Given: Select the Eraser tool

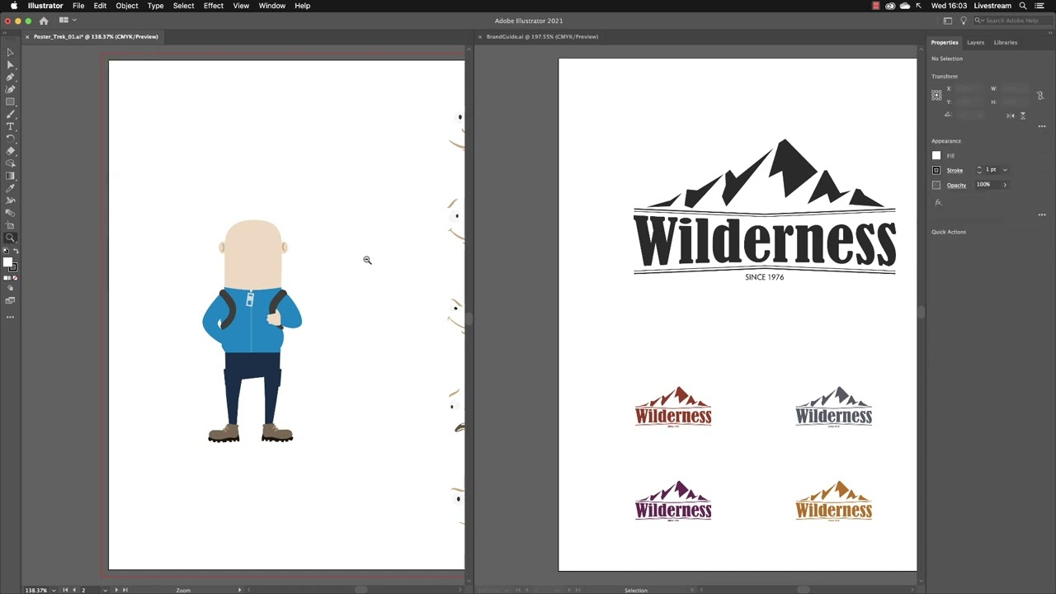Looking at the screenshot, I should pyautogui.click(x=10, y=151).
